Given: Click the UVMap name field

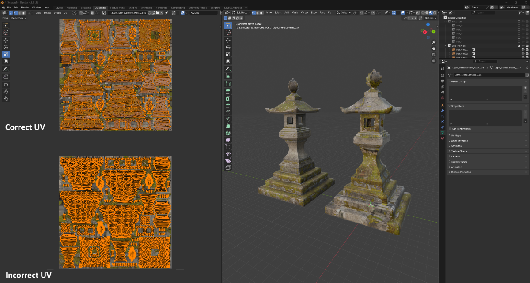Looking at the screenshot, I should 201,13.
